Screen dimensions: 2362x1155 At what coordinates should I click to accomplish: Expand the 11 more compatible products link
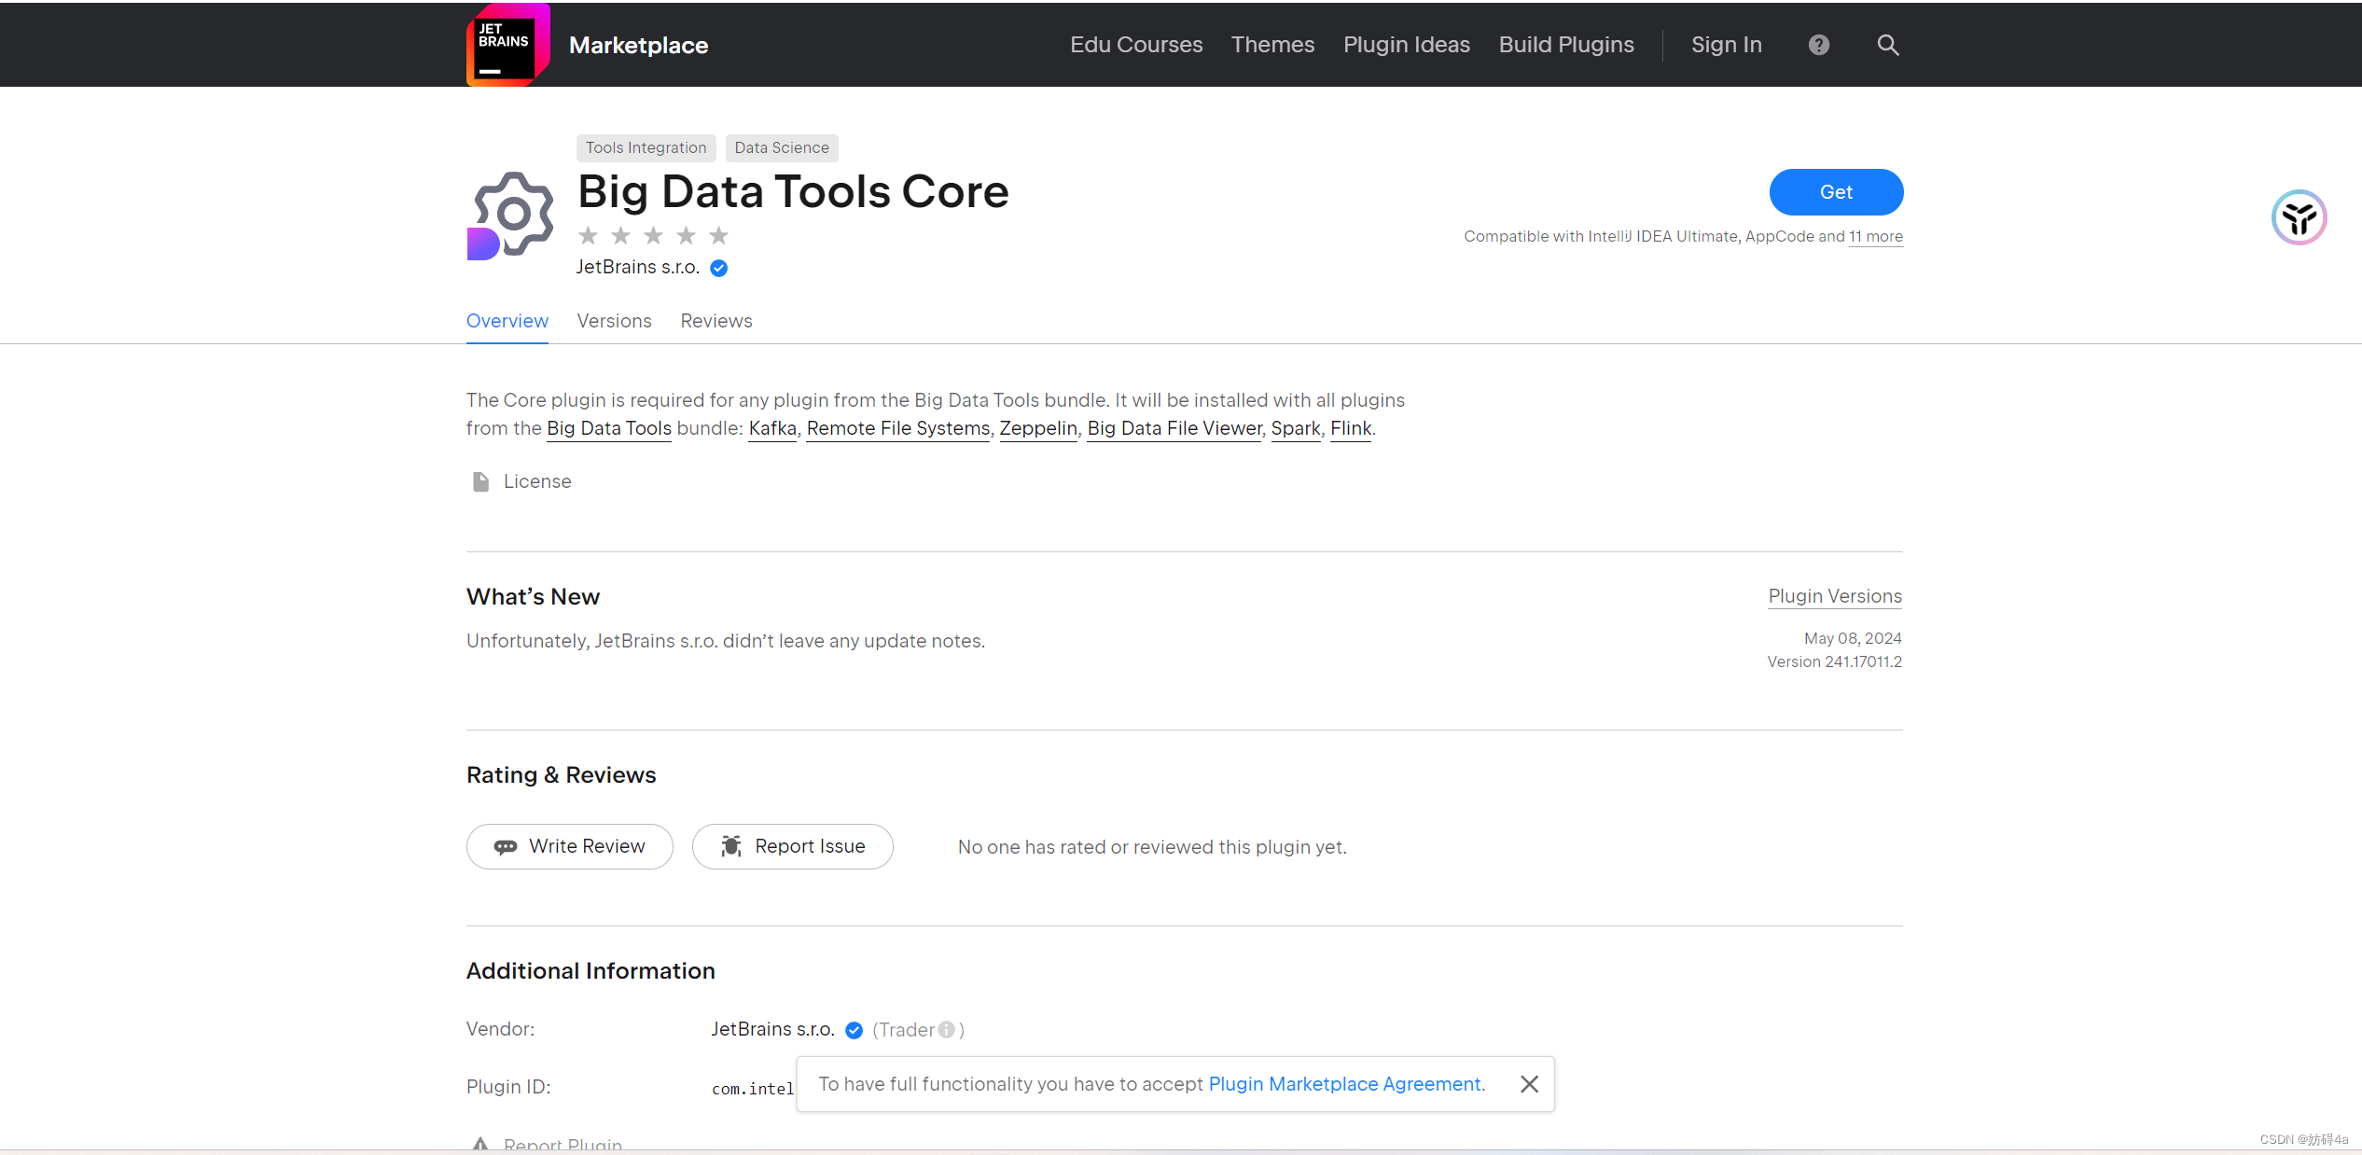pyautogui.click(x=1875, y=236)
